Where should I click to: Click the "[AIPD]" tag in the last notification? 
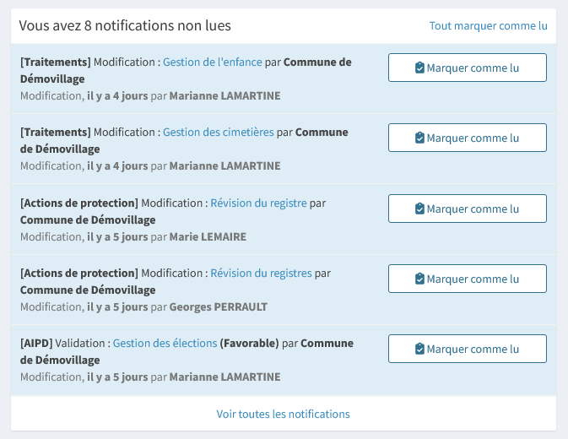[36, 343]
